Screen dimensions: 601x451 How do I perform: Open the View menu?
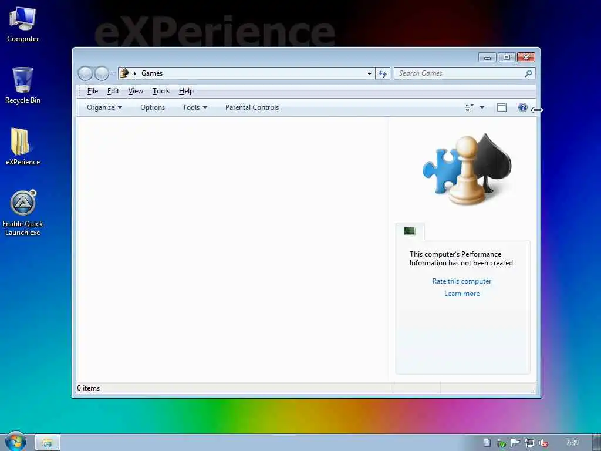[x=136, y=91]
